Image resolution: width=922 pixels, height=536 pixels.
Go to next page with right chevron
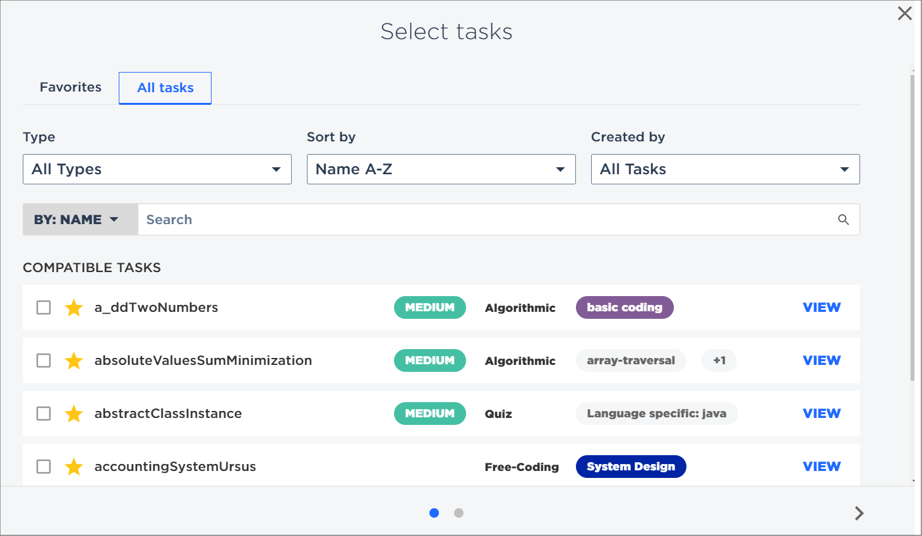click(x=859, y=513)
